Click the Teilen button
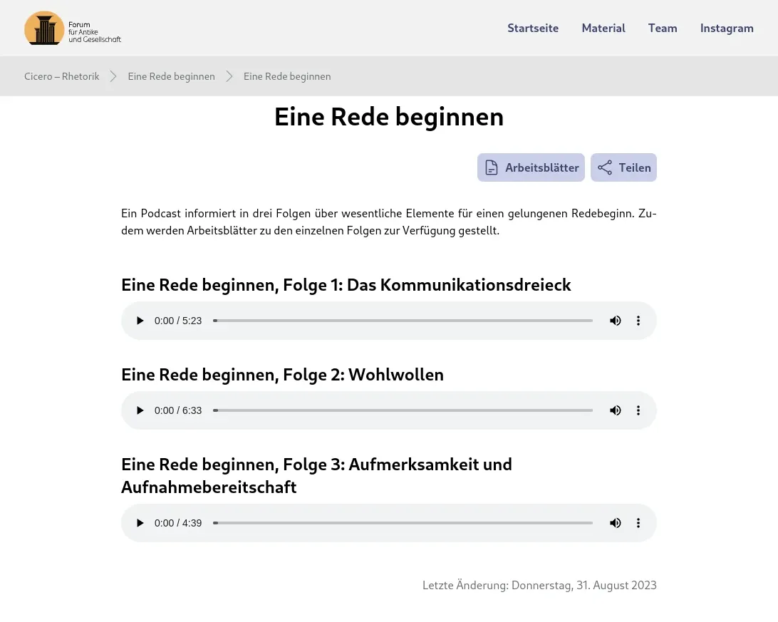Screen dimensions: 778x622 point(623,167)
